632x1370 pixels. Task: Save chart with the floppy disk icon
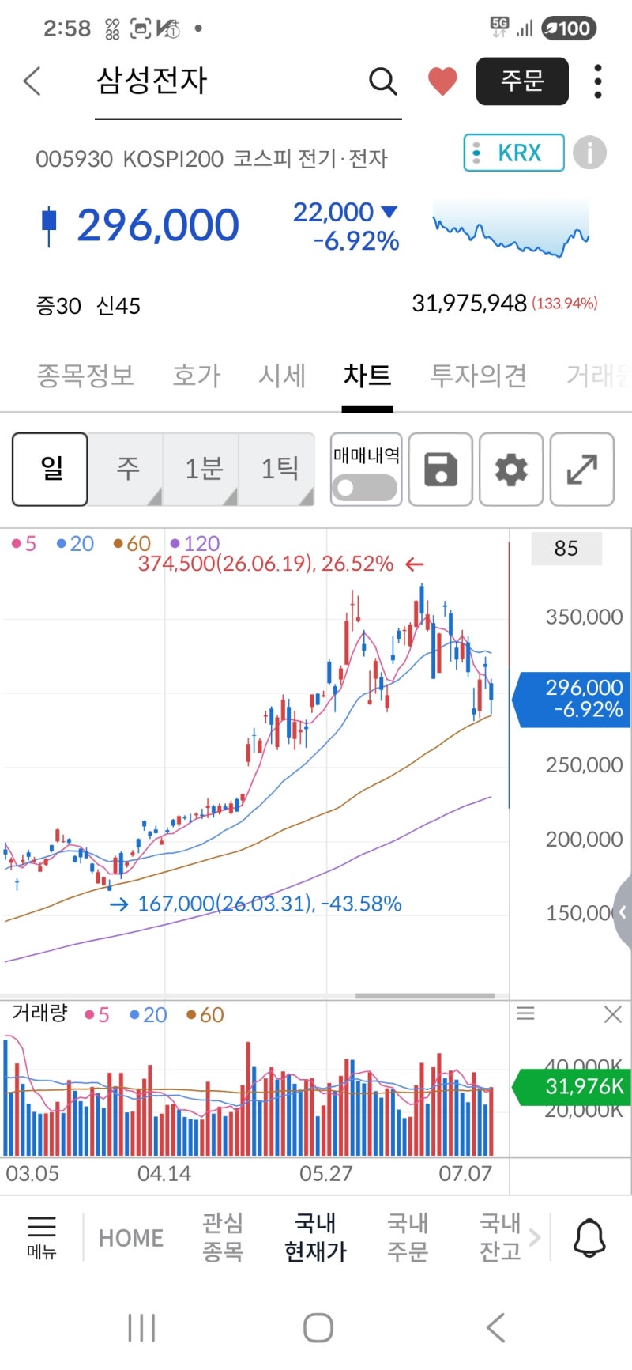pos(441,469)
